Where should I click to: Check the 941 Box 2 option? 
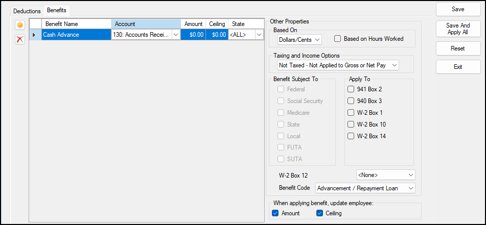click(351, 89)
